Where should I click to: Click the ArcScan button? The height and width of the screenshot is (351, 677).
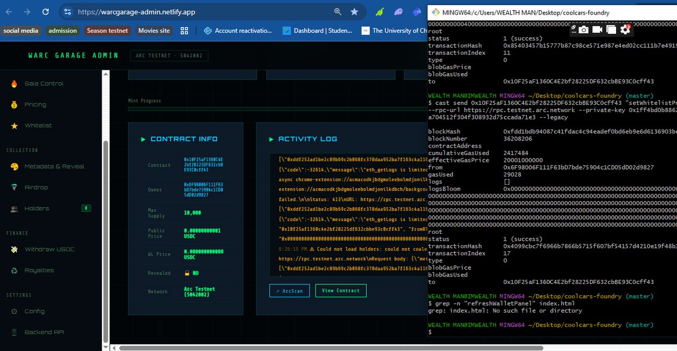(x=289, y=291)
